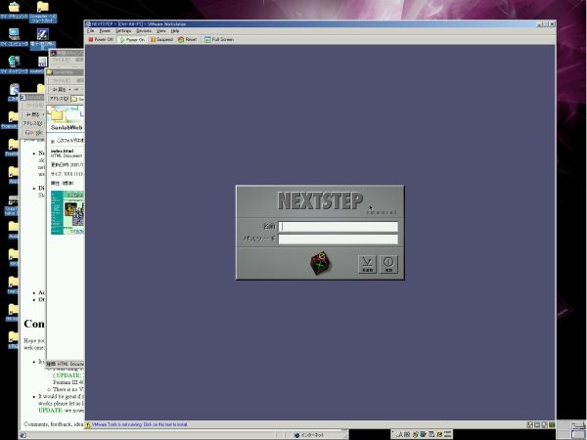The height and width of the screenshot is (440, 587).
Task: Click the IME 'A' input mode indicator
Action: [399, 434]
